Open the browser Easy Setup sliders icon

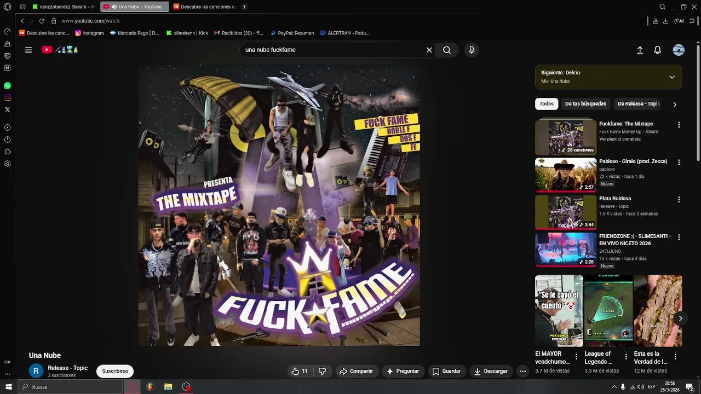pyautogui.click(x=692, y=21)
